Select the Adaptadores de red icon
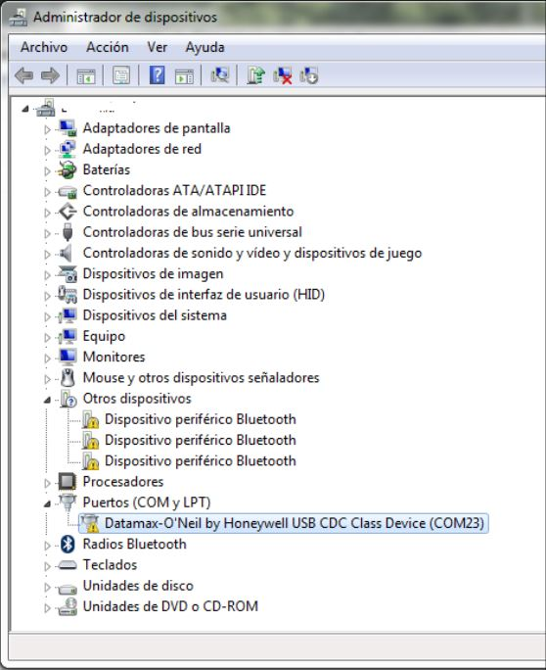This screenshot has width=546, height=670. (x=68, y=149)
